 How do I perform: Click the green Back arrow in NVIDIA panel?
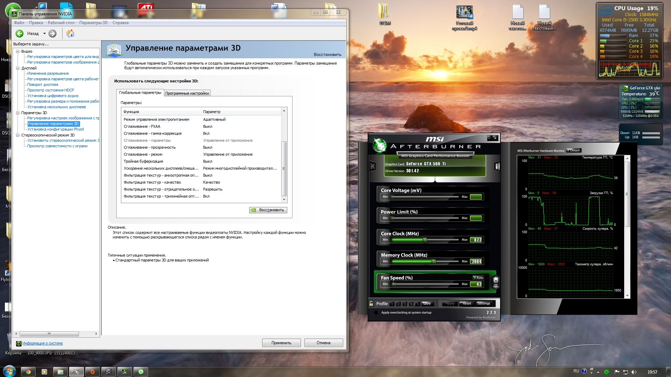pyautogui.click(x=20, y=34)
